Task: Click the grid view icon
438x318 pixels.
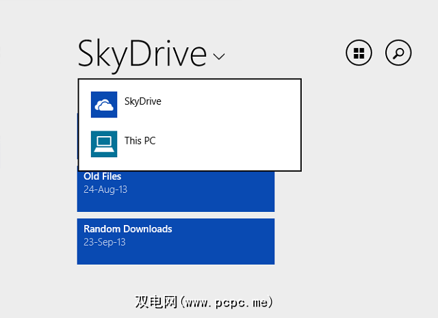Action: (359, 53)
